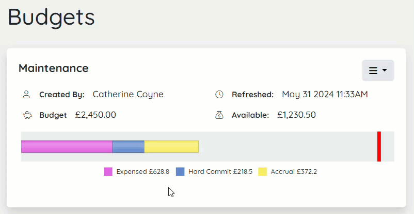Viewport: 414px width, 214px height.
Task: Toggle the Expensed legend entry
Action: 136,172
